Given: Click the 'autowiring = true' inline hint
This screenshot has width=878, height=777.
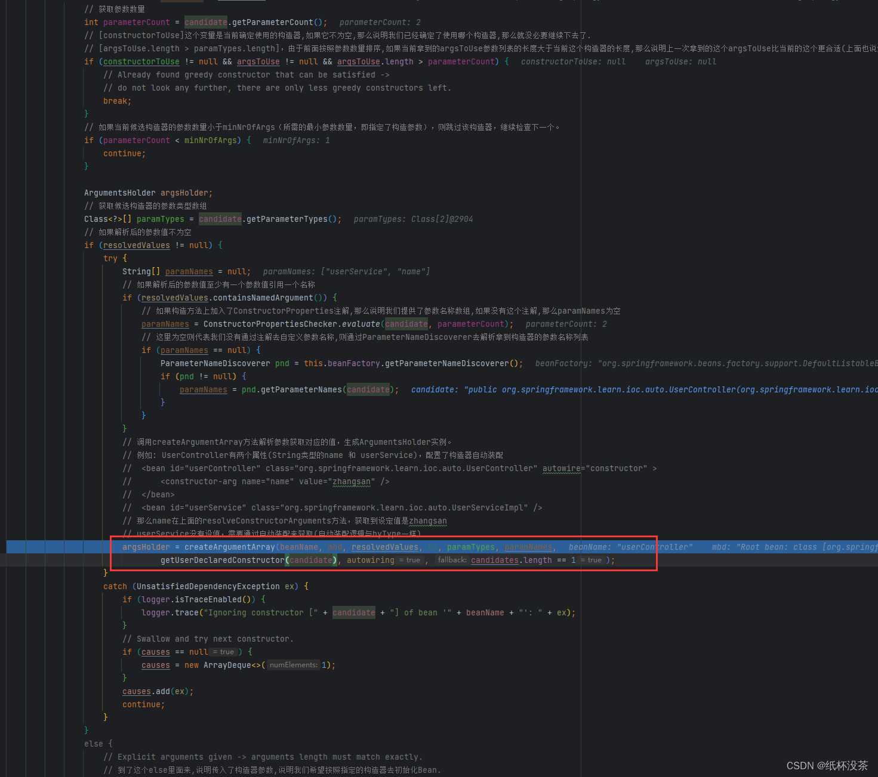Looking at the screenshot, I should tap(384, 560).
